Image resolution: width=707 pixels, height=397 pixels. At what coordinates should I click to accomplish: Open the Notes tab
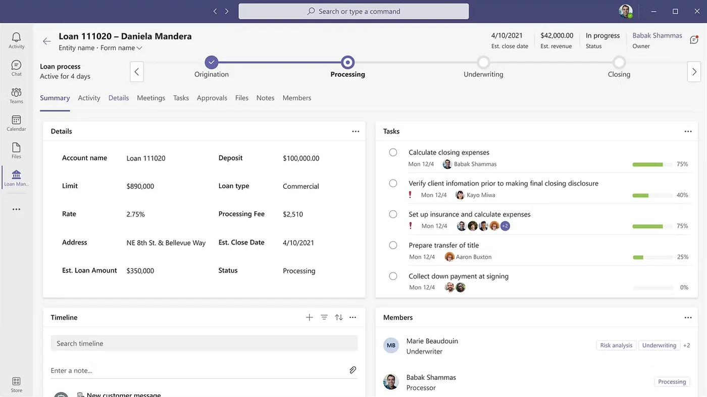point(265,98)
